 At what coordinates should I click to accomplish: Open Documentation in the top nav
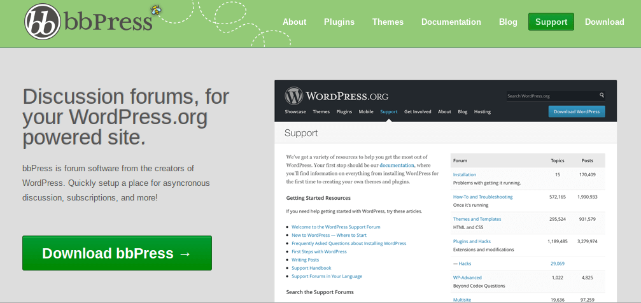(451, 22)
